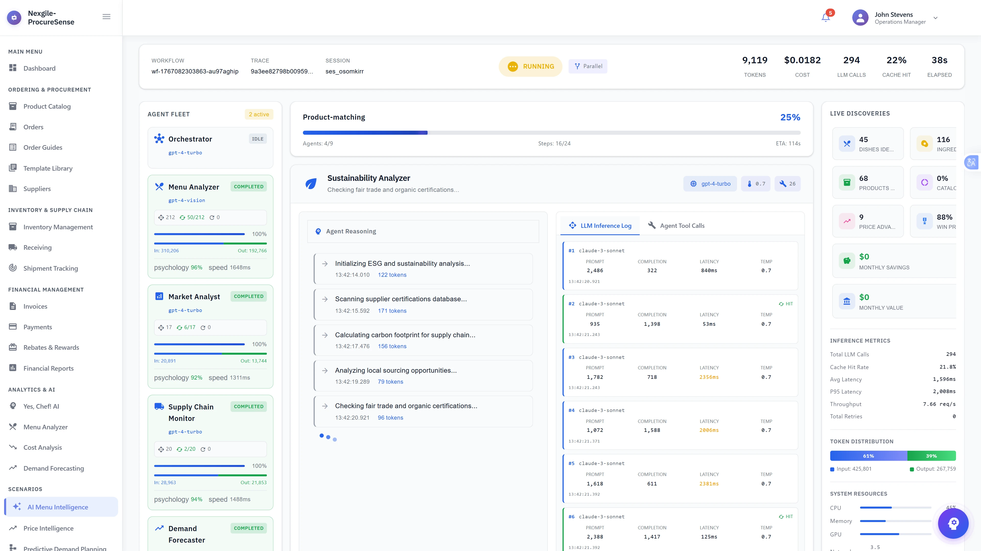Select the Orchestrator agent icon
This screenshot has height=551, width=981.
coord(159,139)
